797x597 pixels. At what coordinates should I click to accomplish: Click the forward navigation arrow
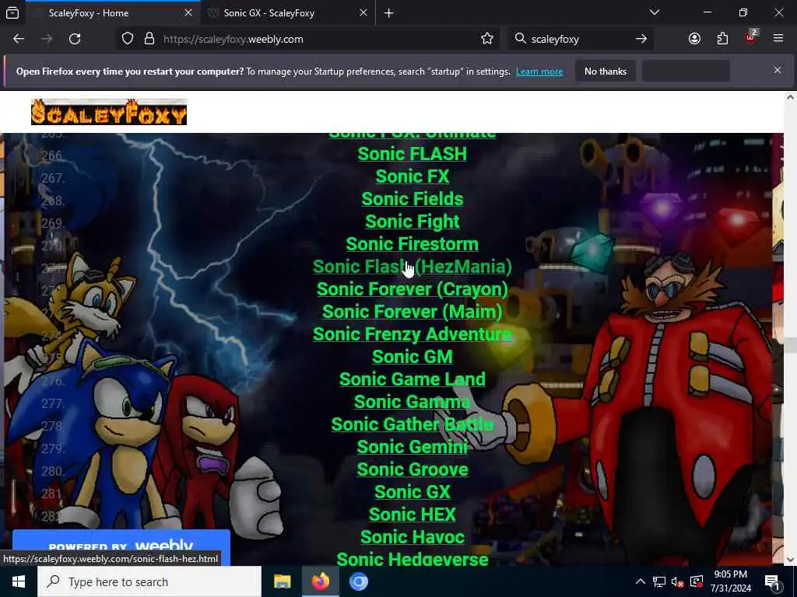coord(47,39)
